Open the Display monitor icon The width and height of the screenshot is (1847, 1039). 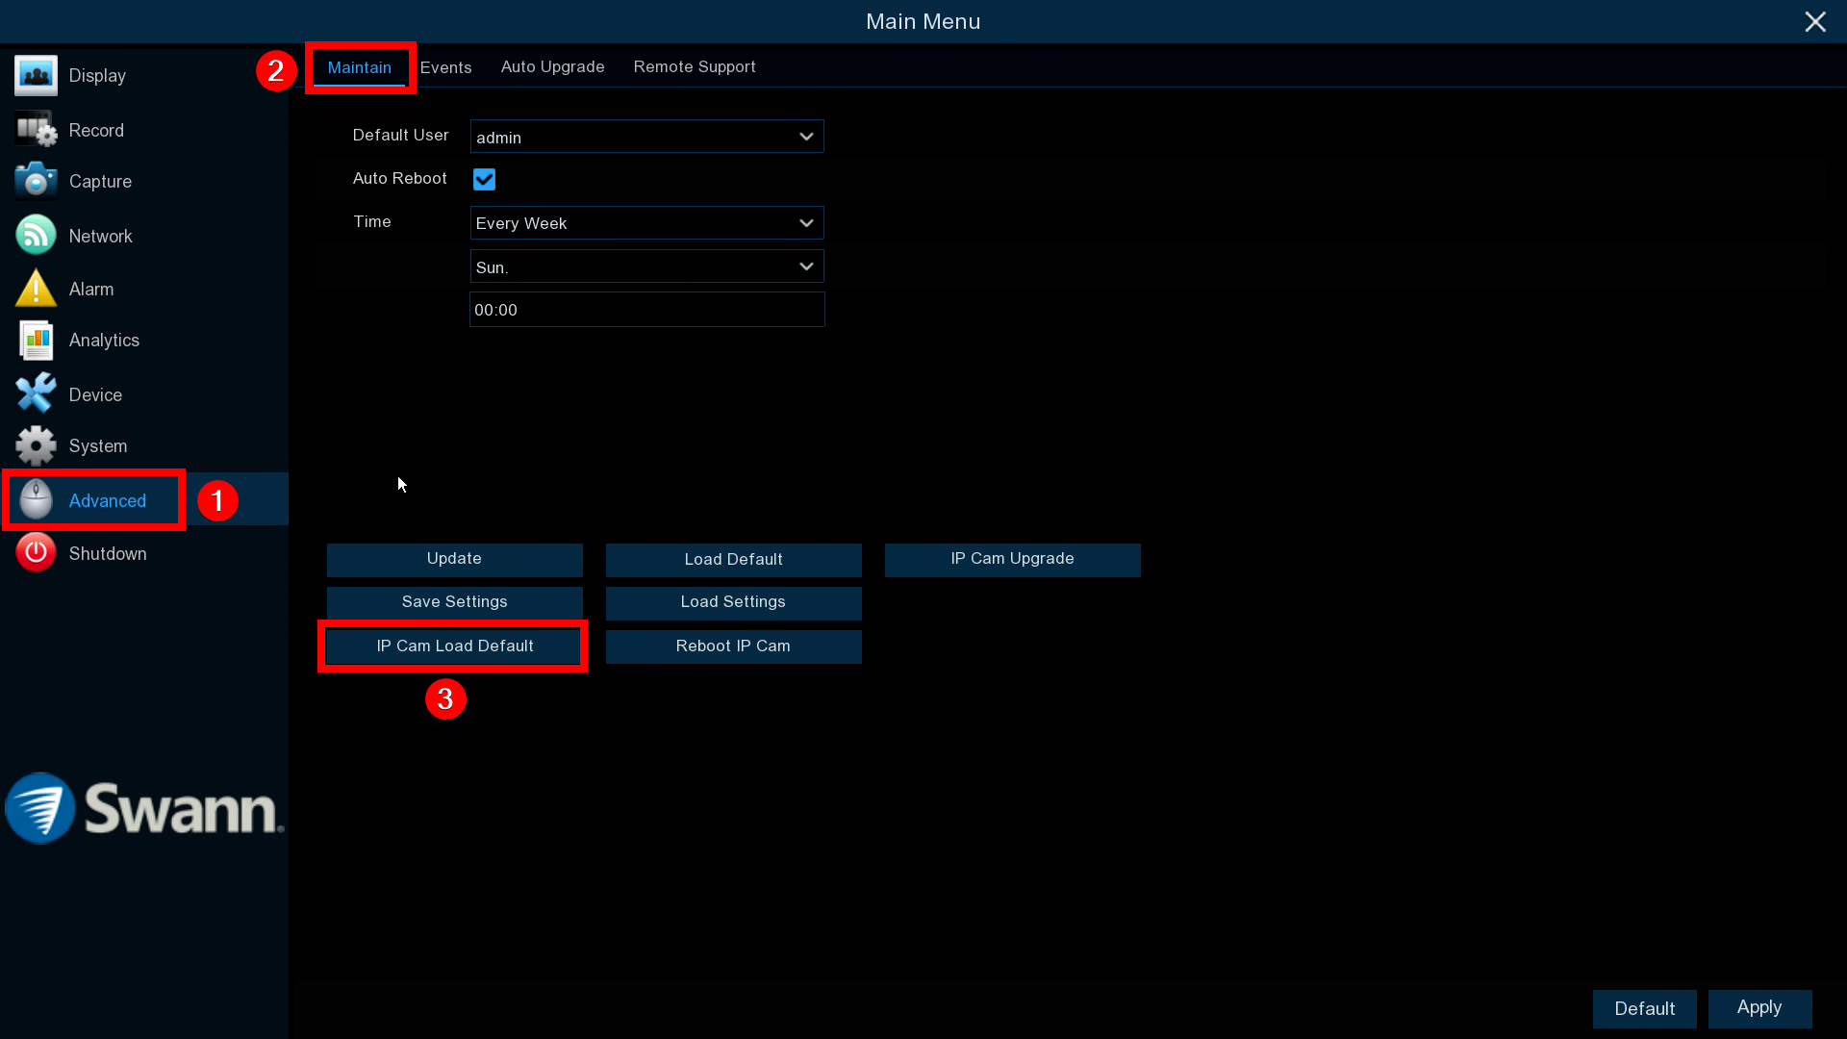(36, 76)
